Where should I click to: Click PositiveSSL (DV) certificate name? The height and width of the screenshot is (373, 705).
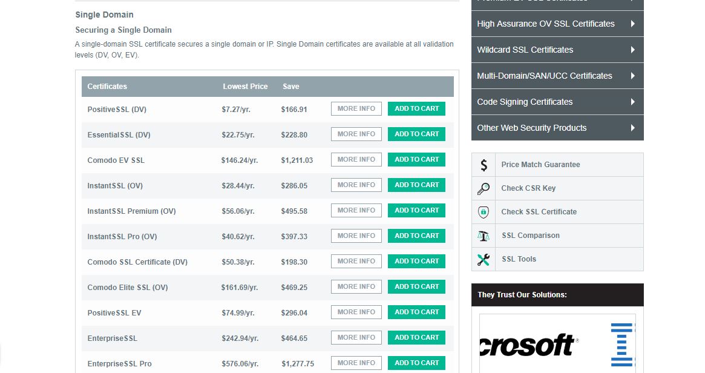click(x=117, y=110)
